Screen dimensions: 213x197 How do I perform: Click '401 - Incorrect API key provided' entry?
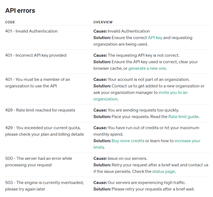click(x=36, y=55)
